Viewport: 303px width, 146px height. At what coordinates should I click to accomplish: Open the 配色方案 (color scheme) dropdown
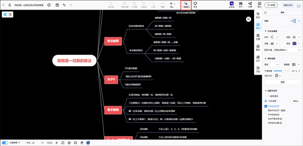coord(287,50)
